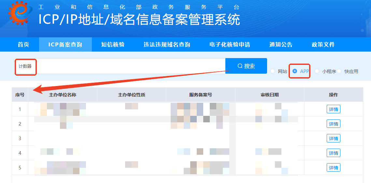Click row number 1 cell
The width and height of the screenshot is (371, 183).
pyautogui.click(x=20, y=109)
